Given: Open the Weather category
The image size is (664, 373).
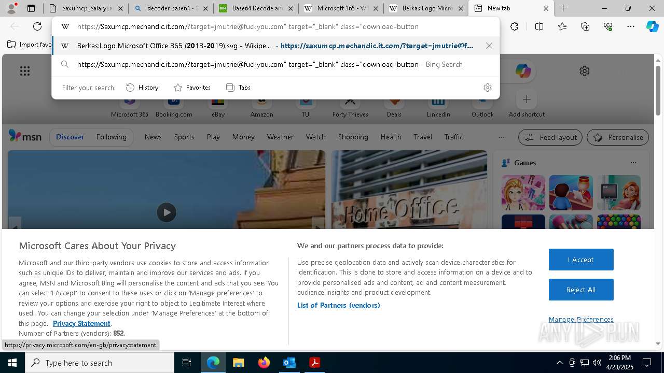Looking at the screenshot, I should click(280, 137).
